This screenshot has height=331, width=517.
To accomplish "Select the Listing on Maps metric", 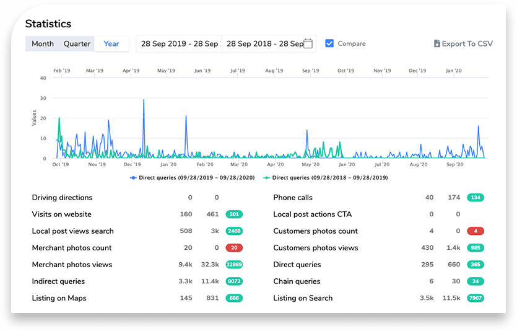I will click(59, 298).
